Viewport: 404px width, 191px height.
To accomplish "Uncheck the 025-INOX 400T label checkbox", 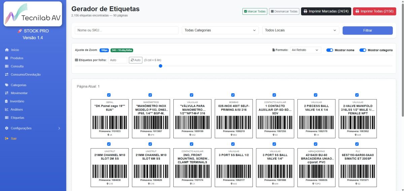I will coord(233,95).
